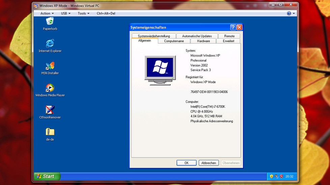Viewport: 330px width, 185px height.
Task: Close the Systemeigenschaften dialog
Action: click(x=239, y=27)
